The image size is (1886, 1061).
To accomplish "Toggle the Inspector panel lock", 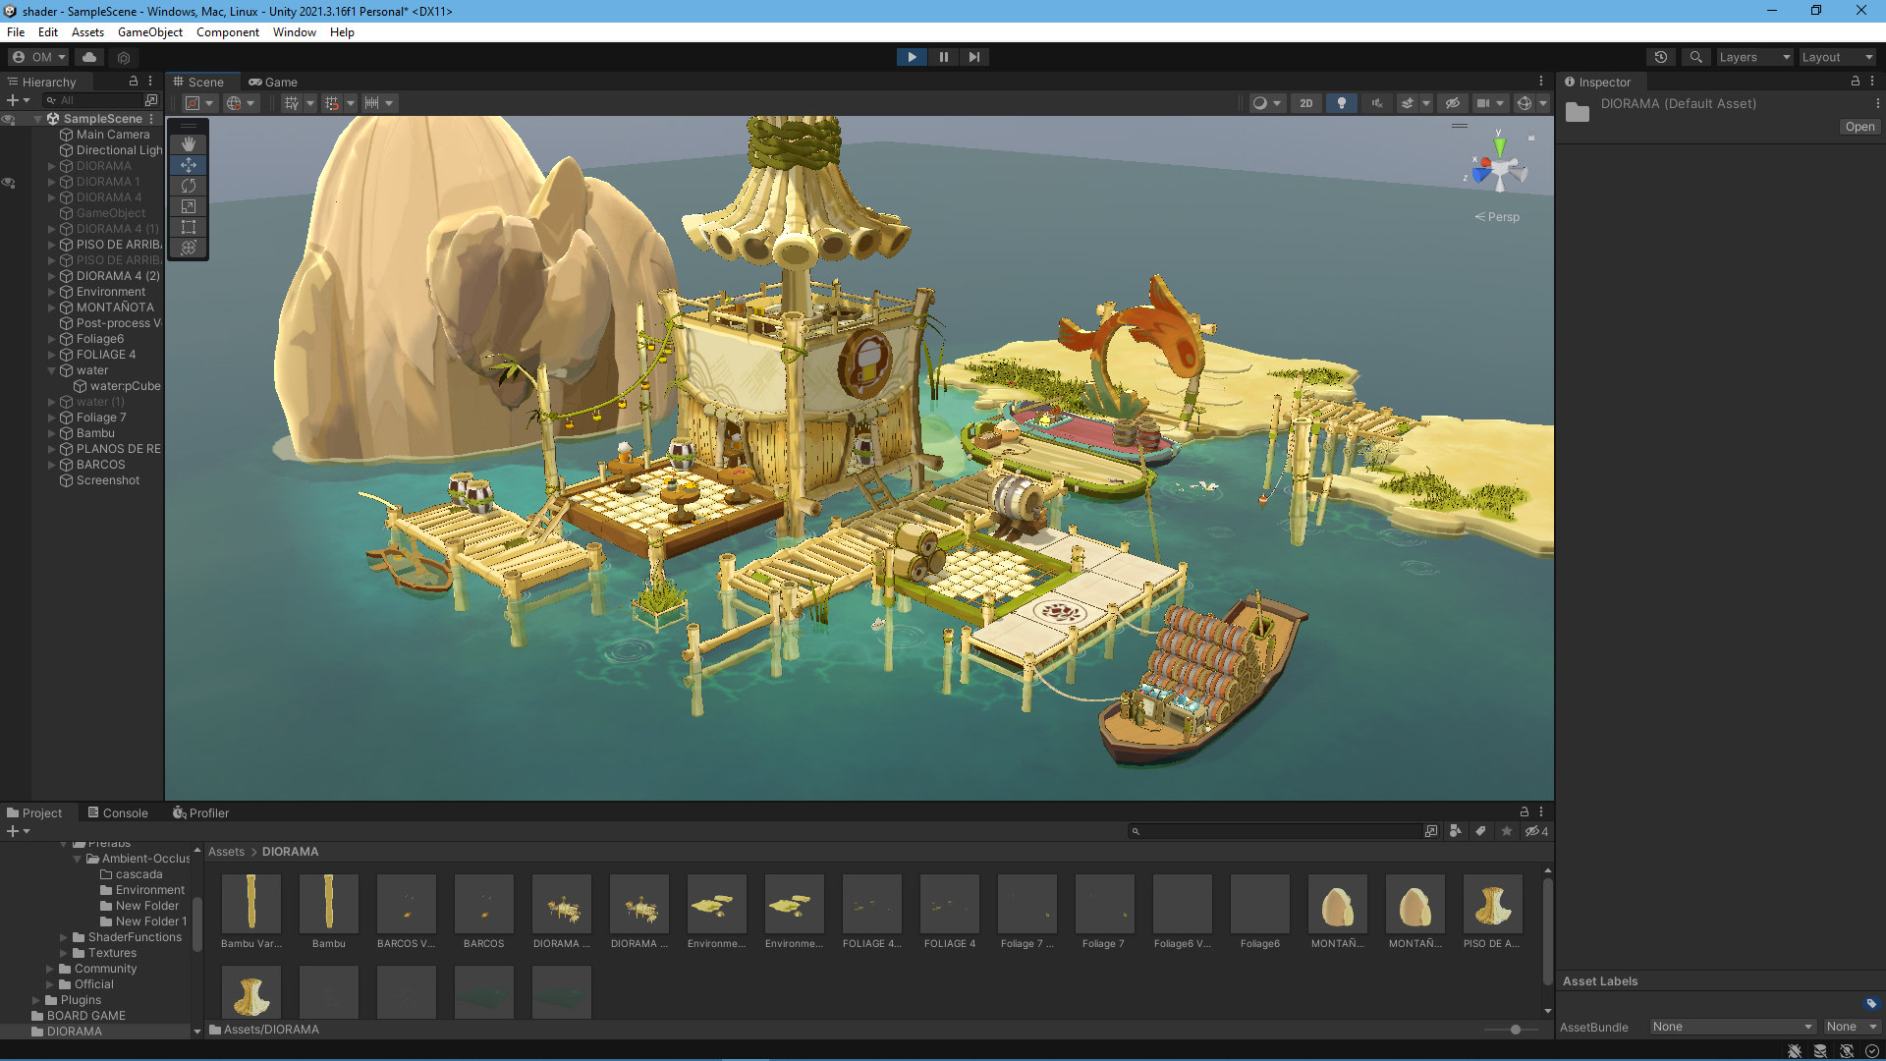I will coord(1855,82).
